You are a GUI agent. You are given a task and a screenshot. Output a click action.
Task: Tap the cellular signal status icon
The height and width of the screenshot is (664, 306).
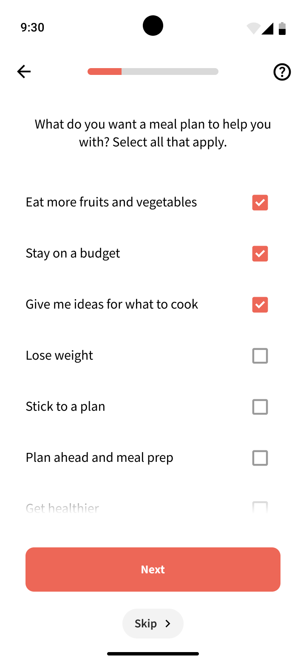pos(267,28)
